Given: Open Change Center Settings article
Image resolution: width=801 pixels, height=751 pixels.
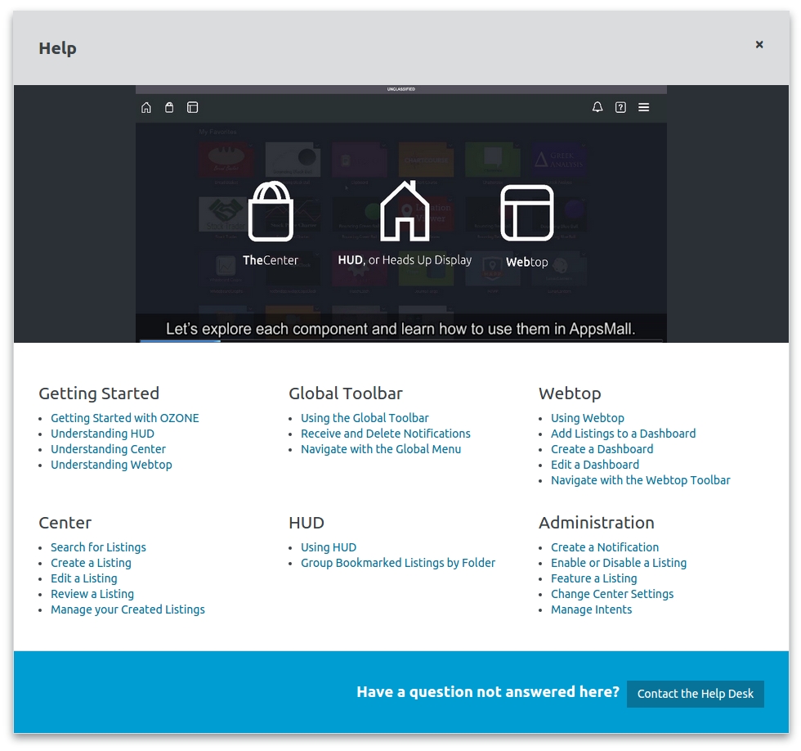Looking at the screenshot, I should [x=612, y=594].
